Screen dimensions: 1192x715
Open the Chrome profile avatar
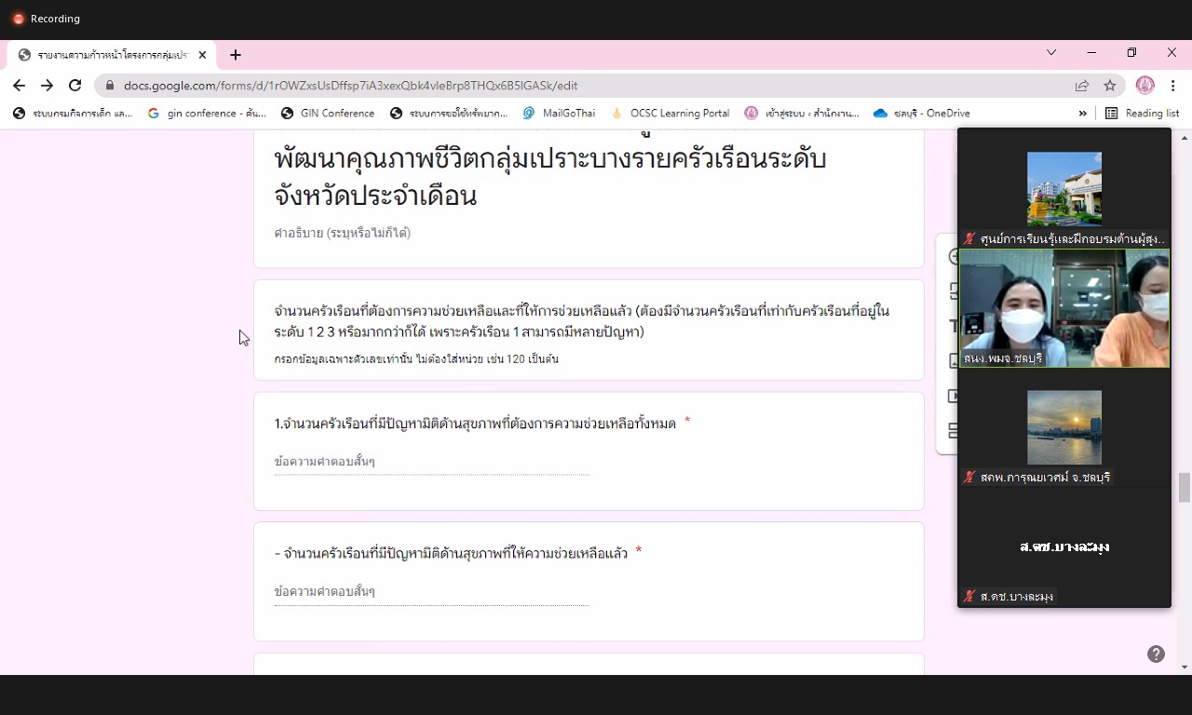1145,86
